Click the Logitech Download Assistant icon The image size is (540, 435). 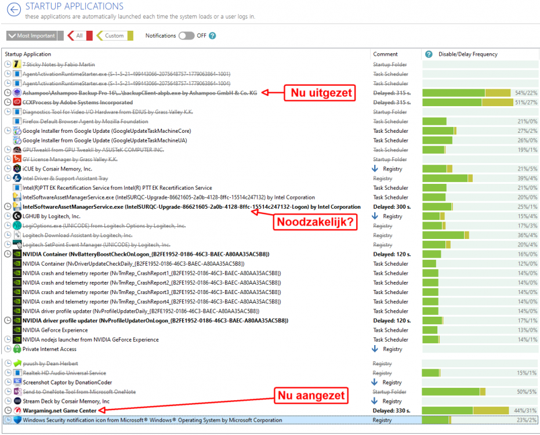17,235
